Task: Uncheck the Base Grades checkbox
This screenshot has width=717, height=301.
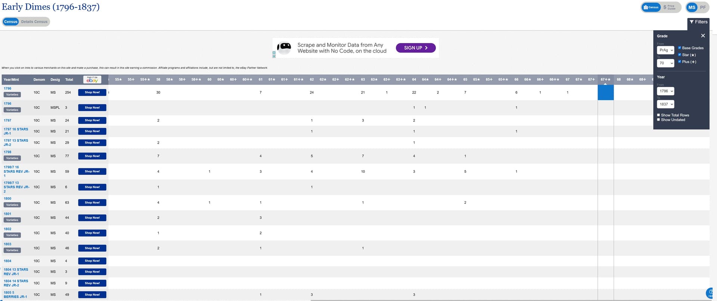Action: click(x=680, y=48)
